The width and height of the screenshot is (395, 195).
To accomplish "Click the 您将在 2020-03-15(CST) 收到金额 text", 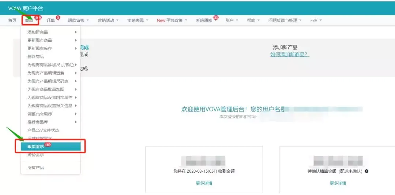I will point(204,171).
